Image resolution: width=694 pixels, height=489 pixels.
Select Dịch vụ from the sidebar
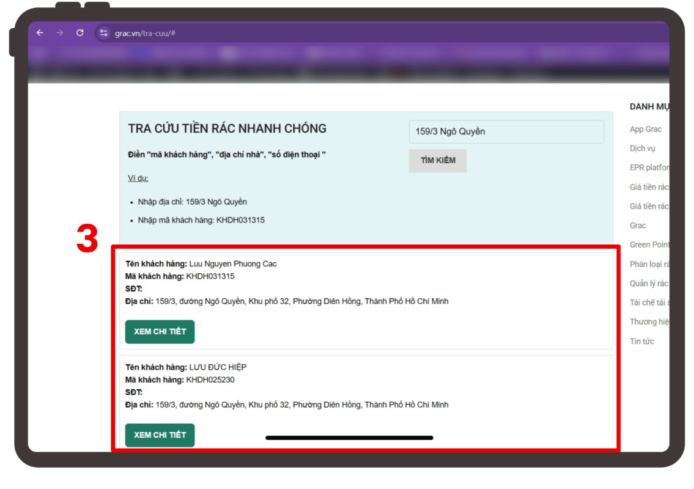point(642,149)
